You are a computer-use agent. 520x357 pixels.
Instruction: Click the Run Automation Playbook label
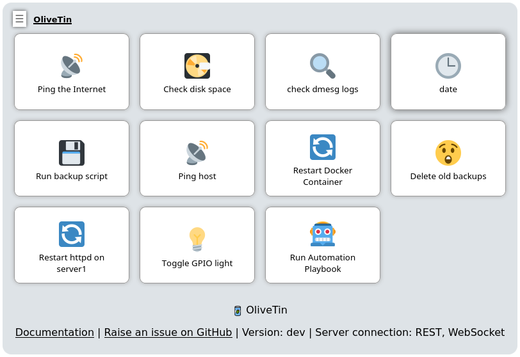tap(323, 263)
